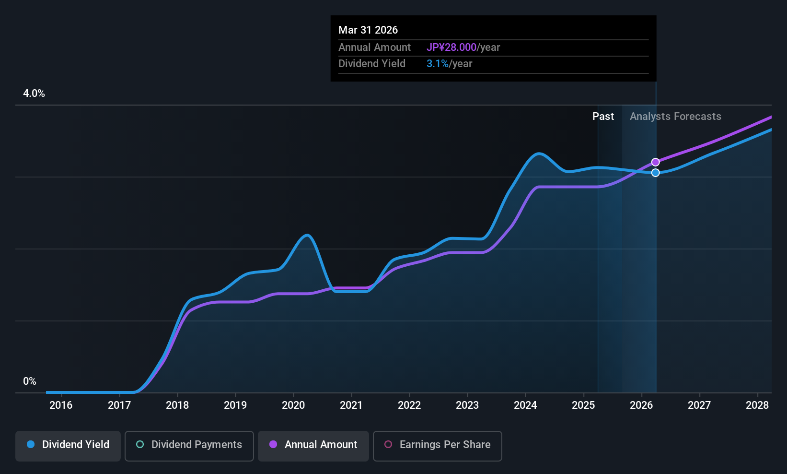This screenshot has width=787, height=474.
Task: Click the 2016 x-axis label
Action: (61, 405)
